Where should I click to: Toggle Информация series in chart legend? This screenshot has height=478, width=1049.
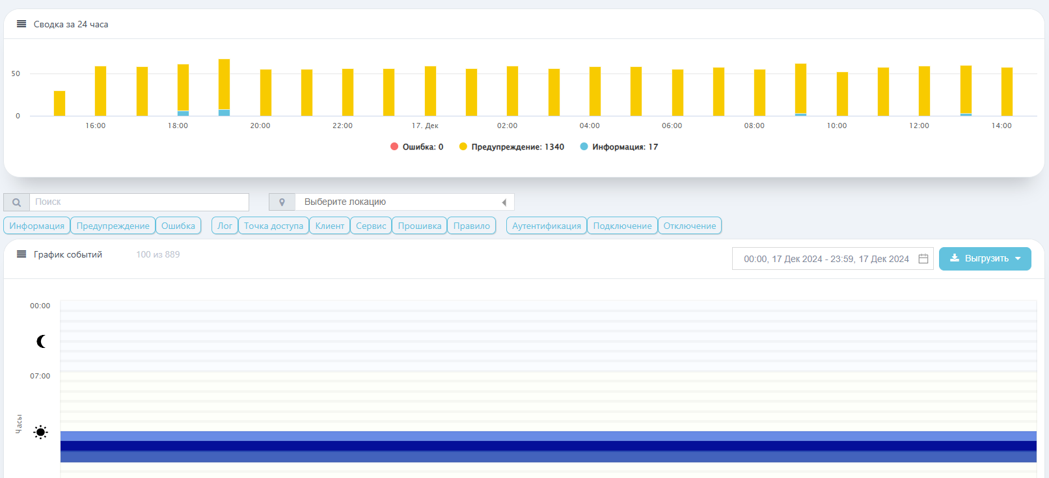(619, 147)
